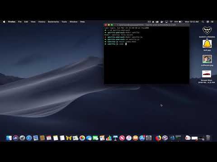
Task: Open the View menu
Action: [x=33, y=22]
